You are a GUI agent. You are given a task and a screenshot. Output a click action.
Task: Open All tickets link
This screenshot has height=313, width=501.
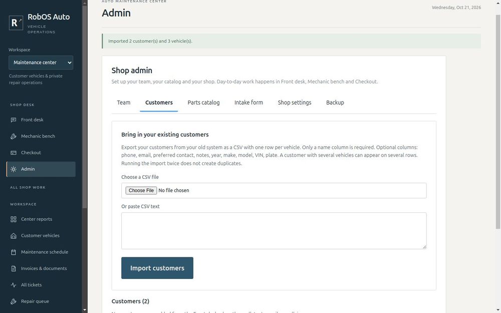pyautogui.click(x=41, y=285)
